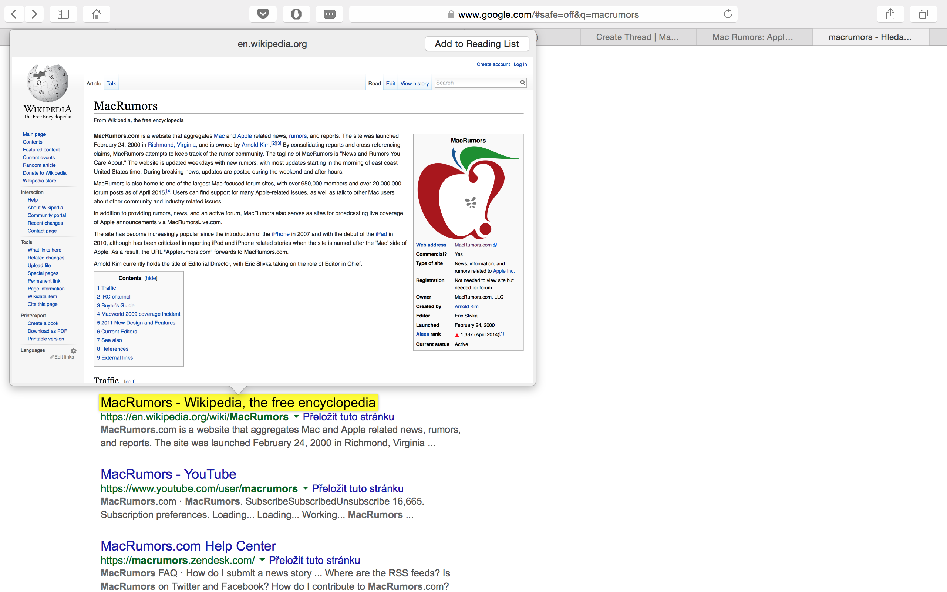Screen dimensions: 947x592
Task: Click Download as PDF link
Action: click(47, 331)
